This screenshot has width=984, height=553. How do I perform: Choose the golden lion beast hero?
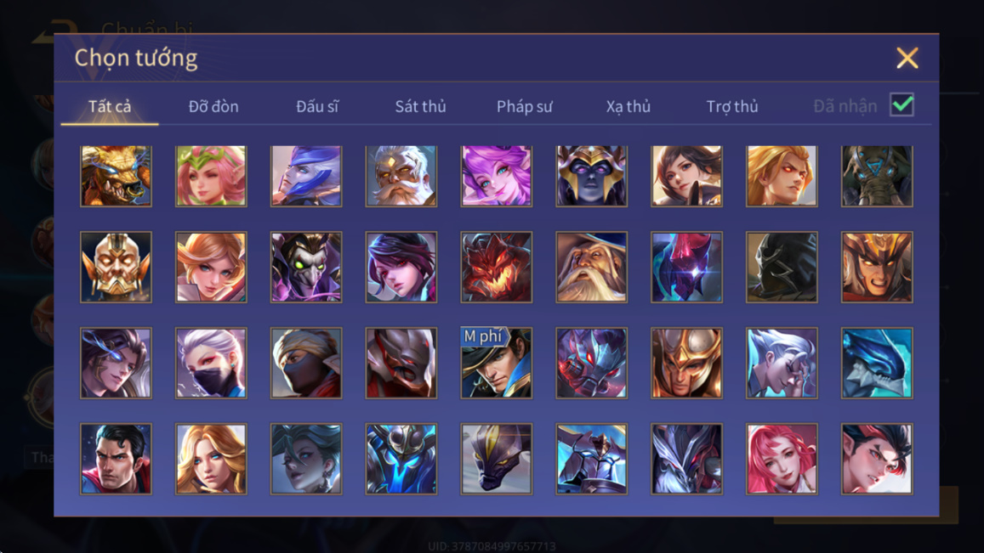(117, 176)
